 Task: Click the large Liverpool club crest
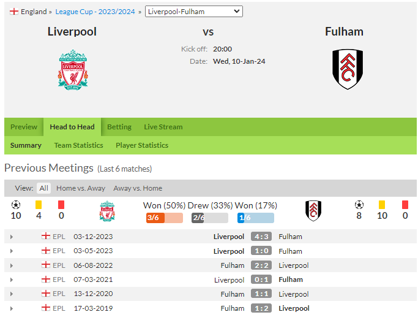[73, 70]
